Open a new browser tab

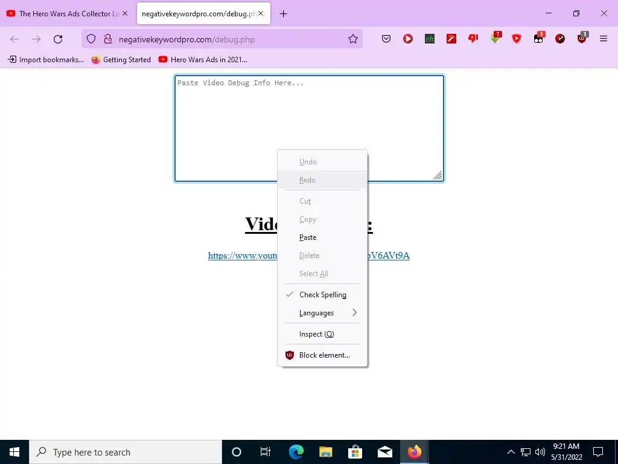click(283, 14)
